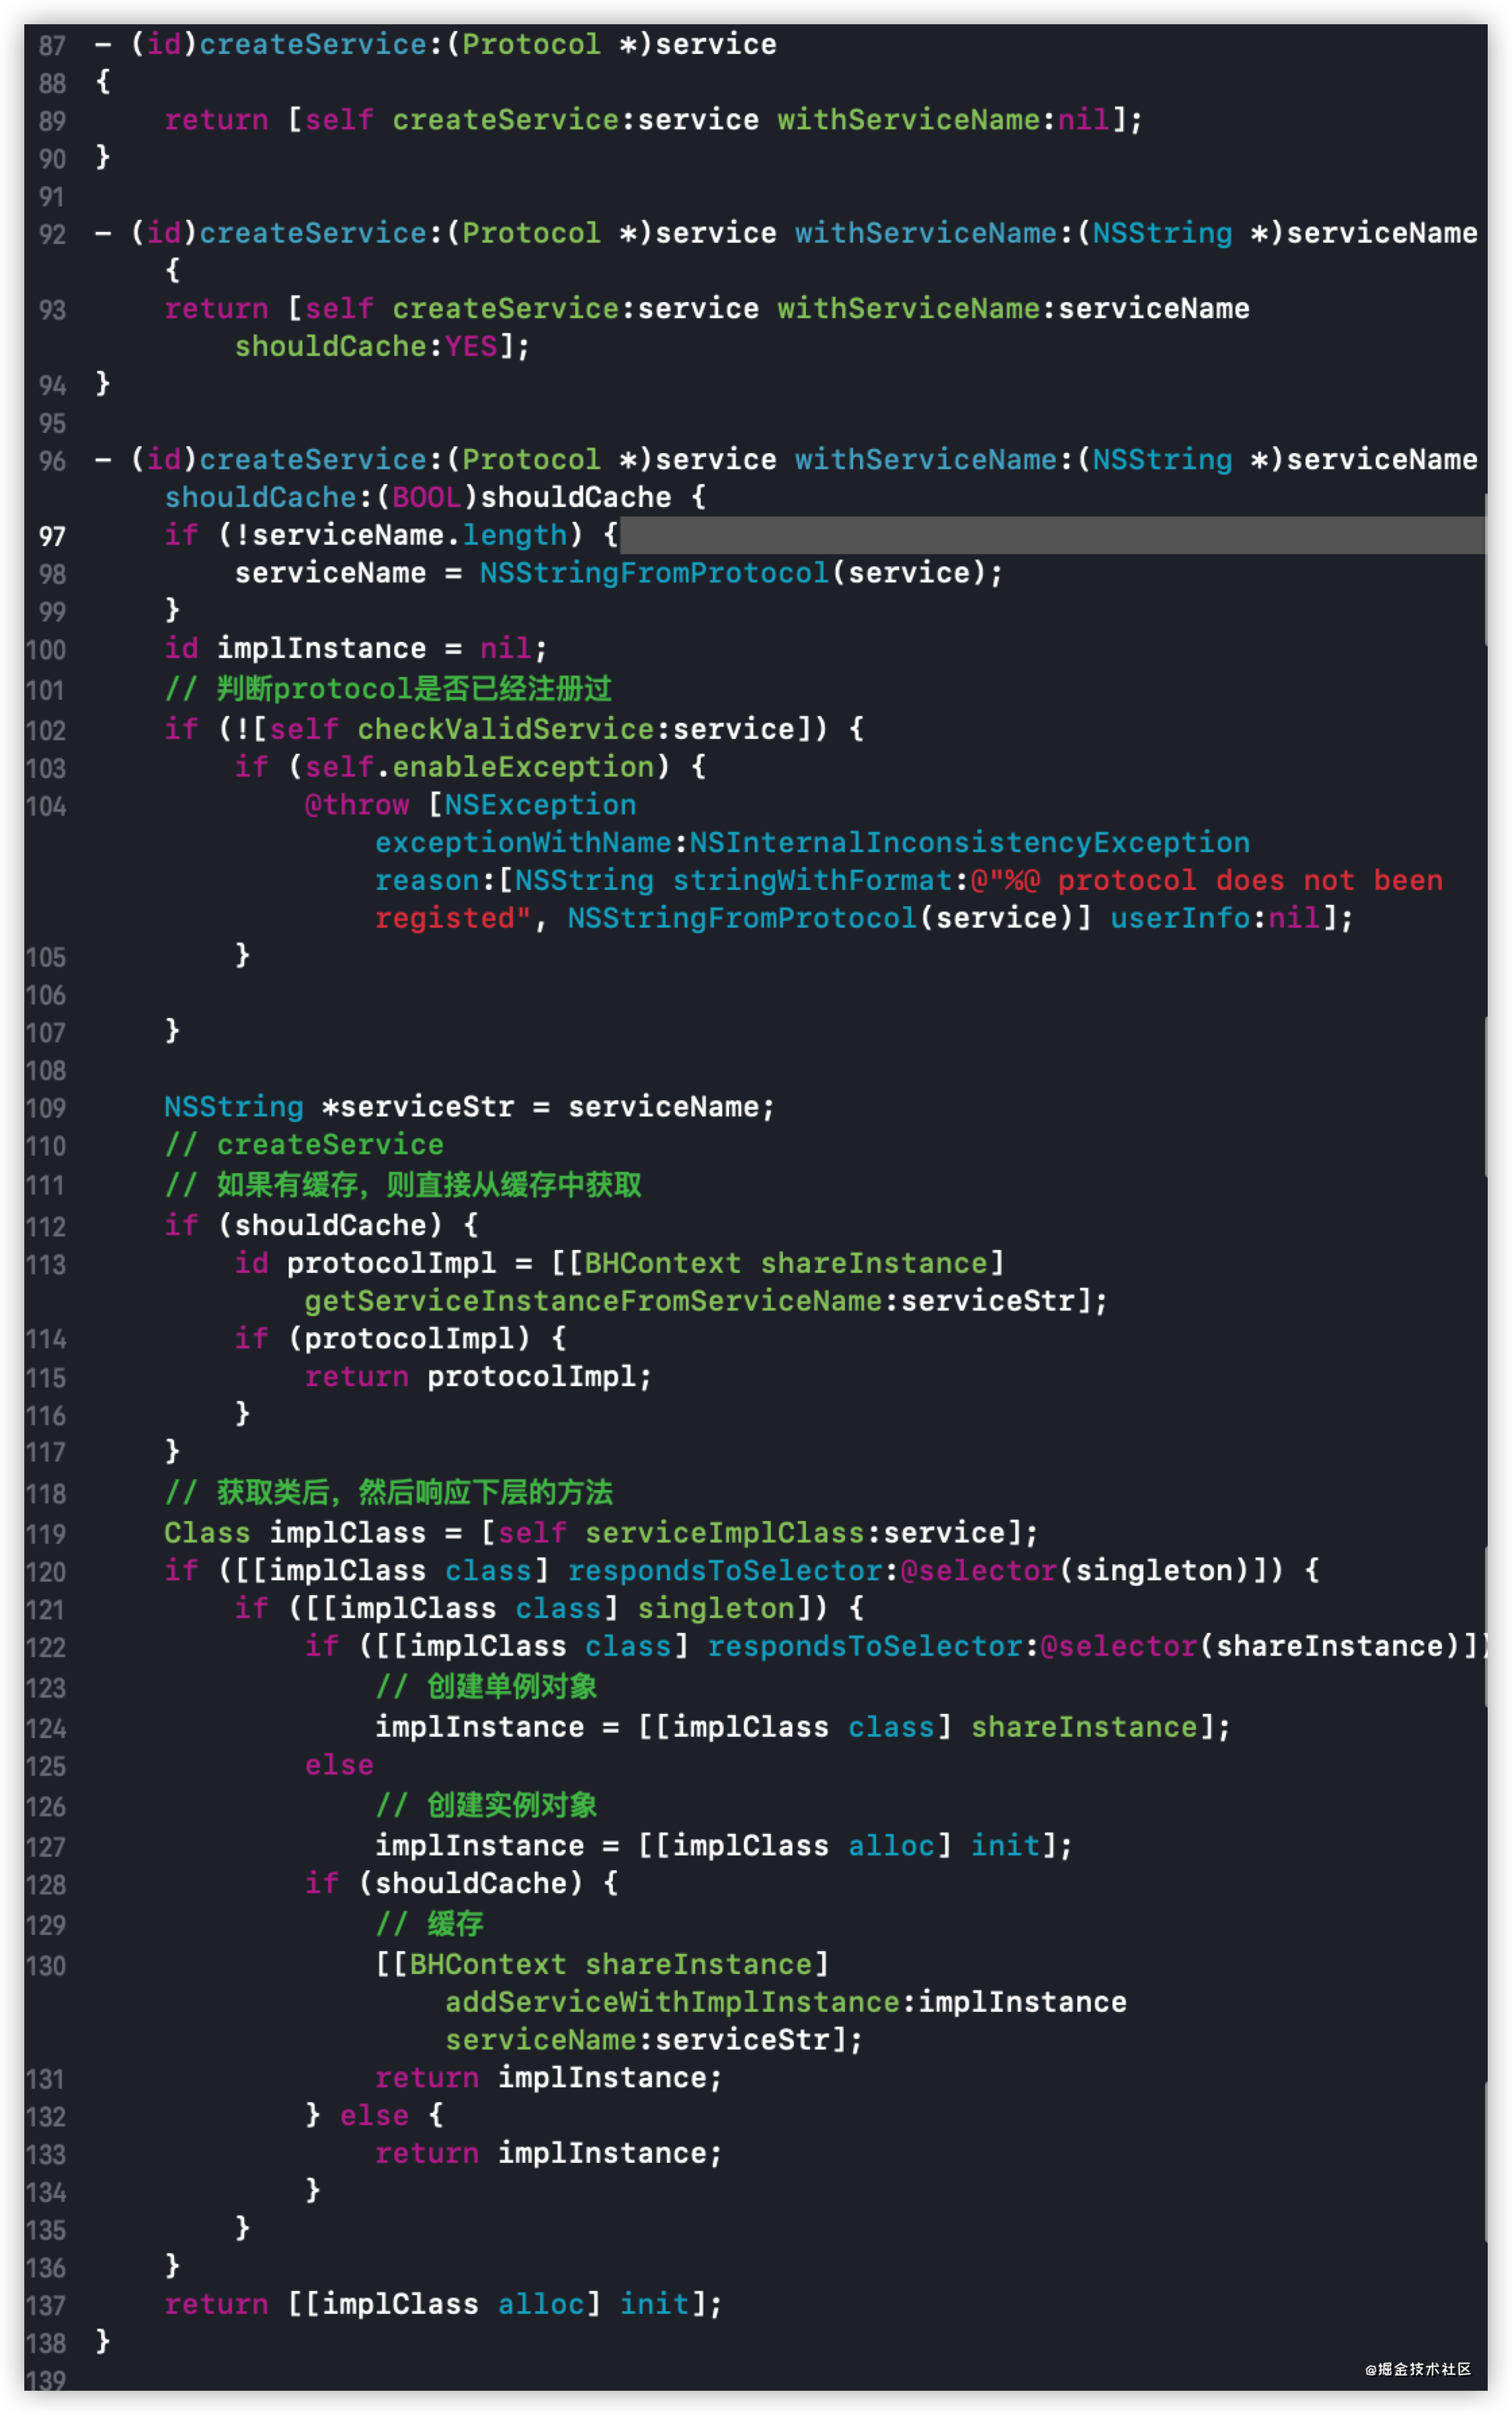Click line number 137 in the gutter
This screenshot has width=1512, height=2415.
click(x=46, y=2306)
